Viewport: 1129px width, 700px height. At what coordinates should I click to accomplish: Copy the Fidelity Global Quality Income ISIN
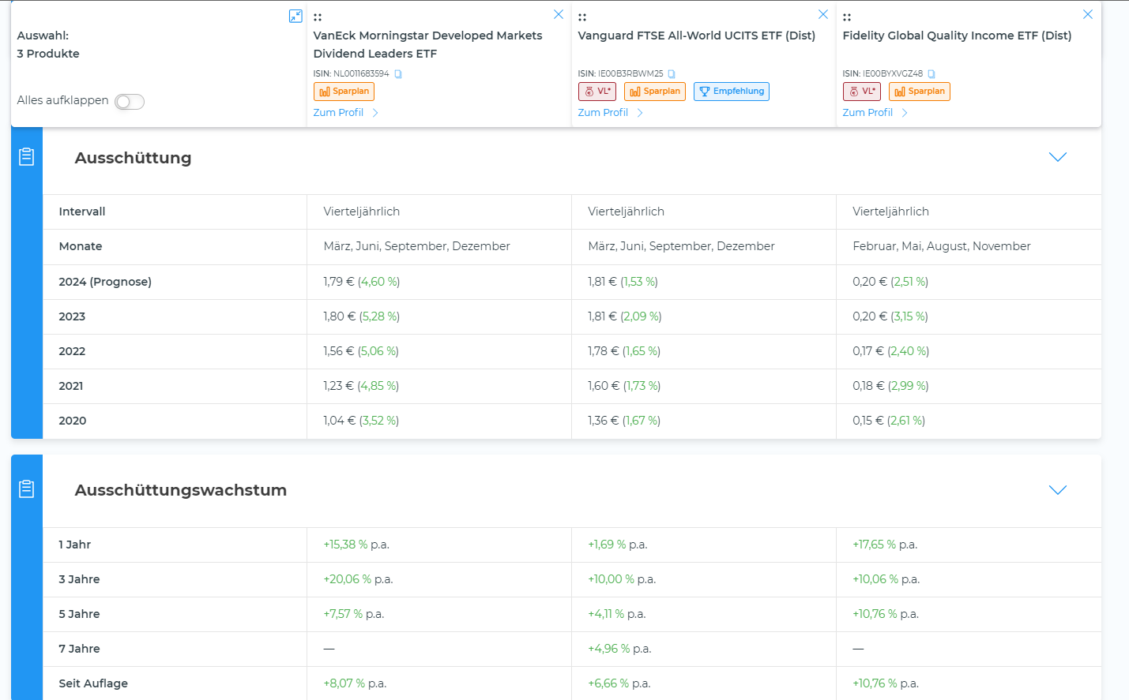point(931,74)
